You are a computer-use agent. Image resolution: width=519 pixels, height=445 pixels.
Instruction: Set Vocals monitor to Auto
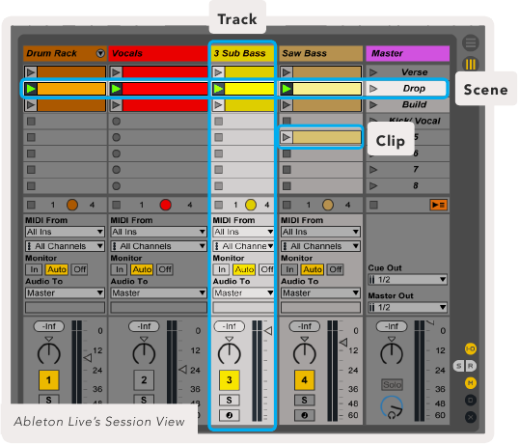142,269
